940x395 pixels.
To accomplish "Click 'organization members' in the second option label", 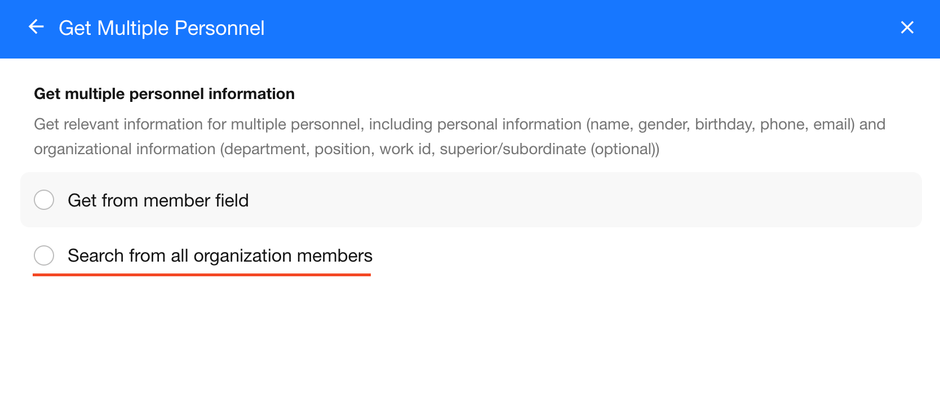I will pyautogui.click(x=283, y=255).
